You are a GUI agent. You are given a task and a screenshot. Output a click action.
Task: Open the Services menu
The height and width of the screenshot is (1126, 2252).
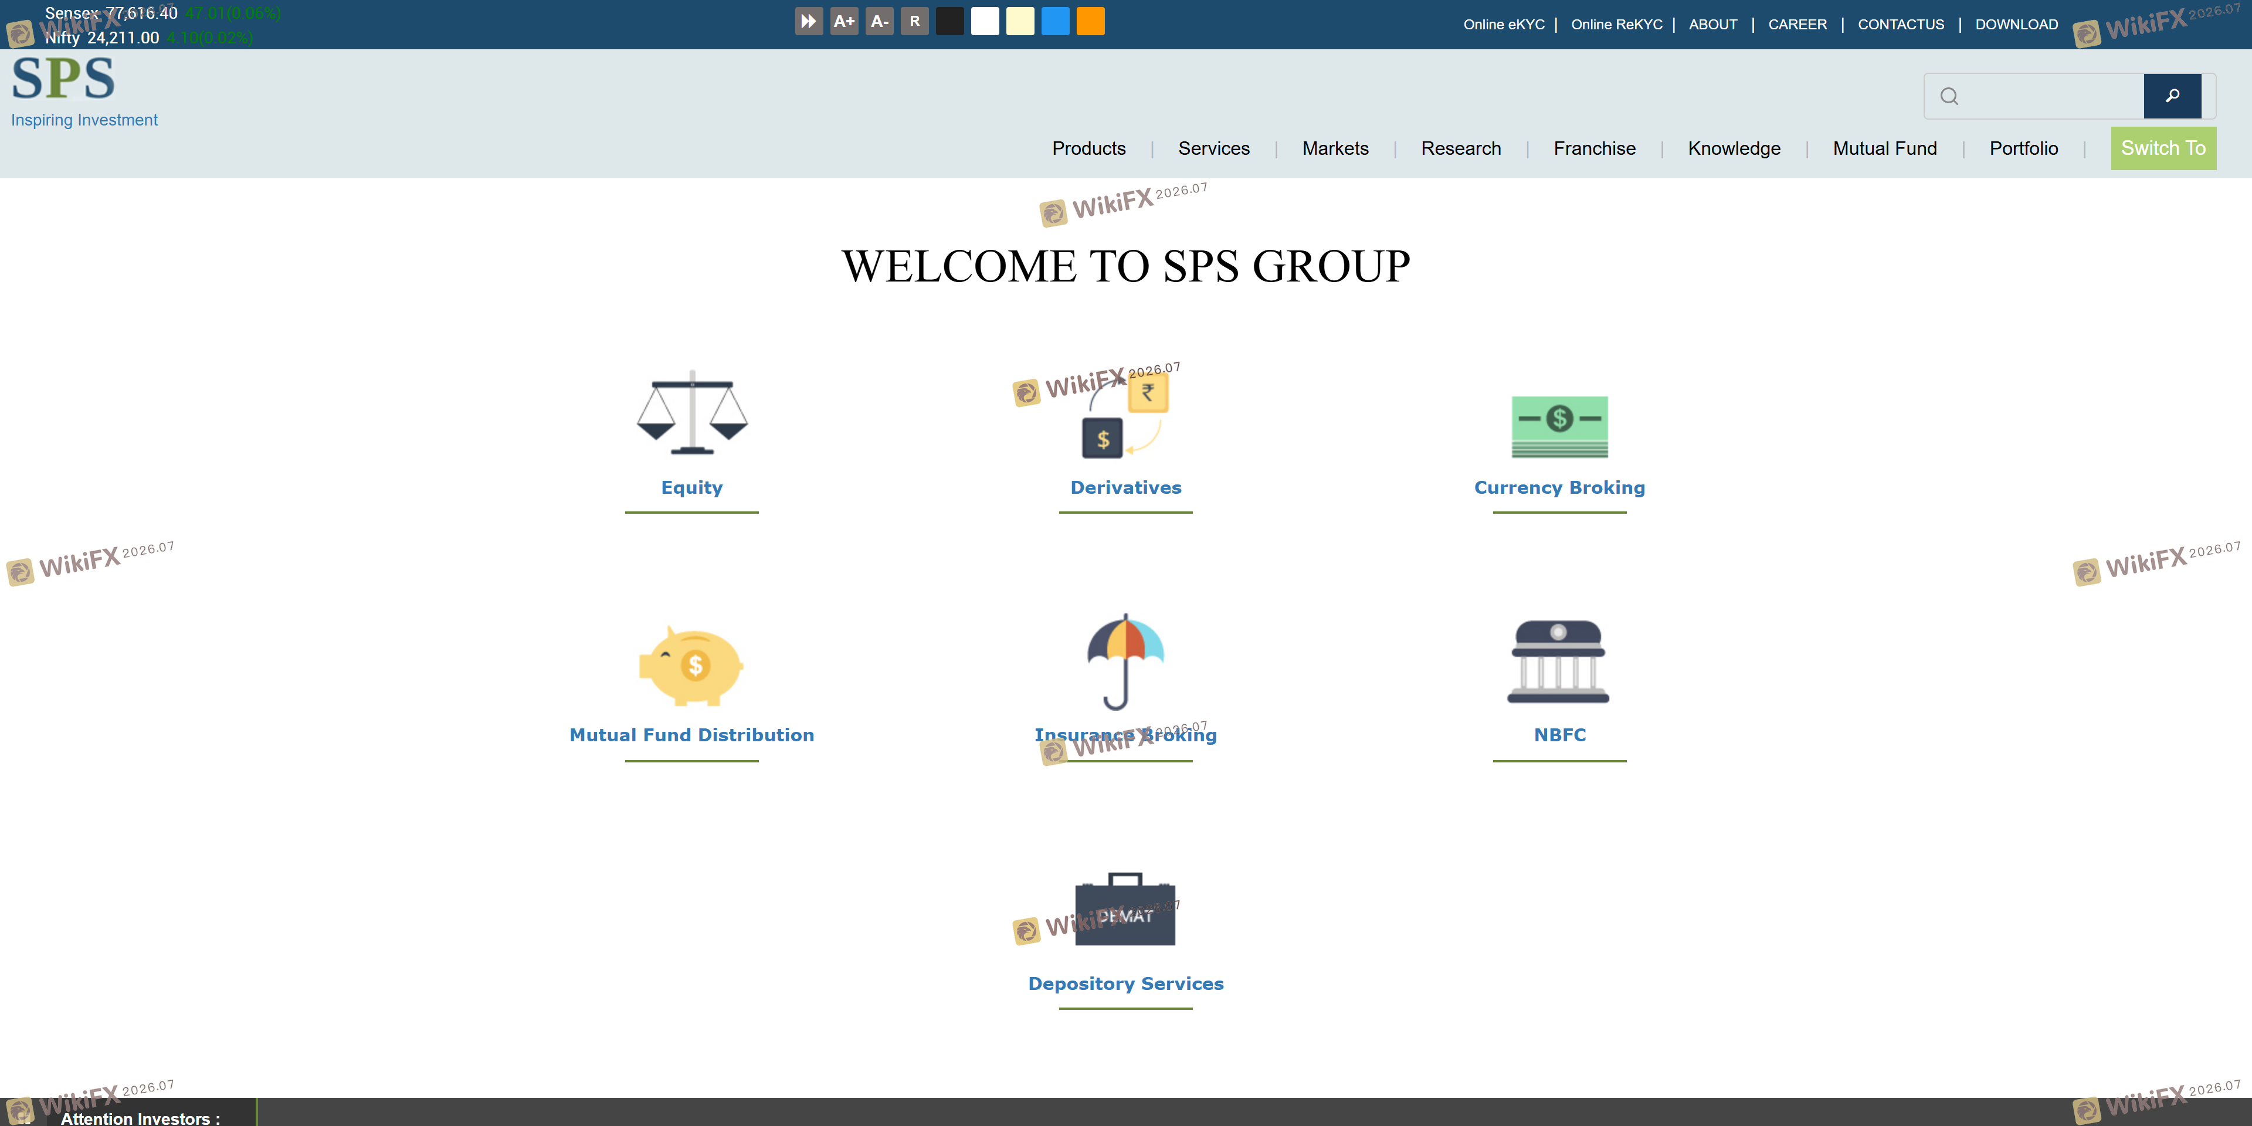pyautogui.click(x=1213, y=148)
